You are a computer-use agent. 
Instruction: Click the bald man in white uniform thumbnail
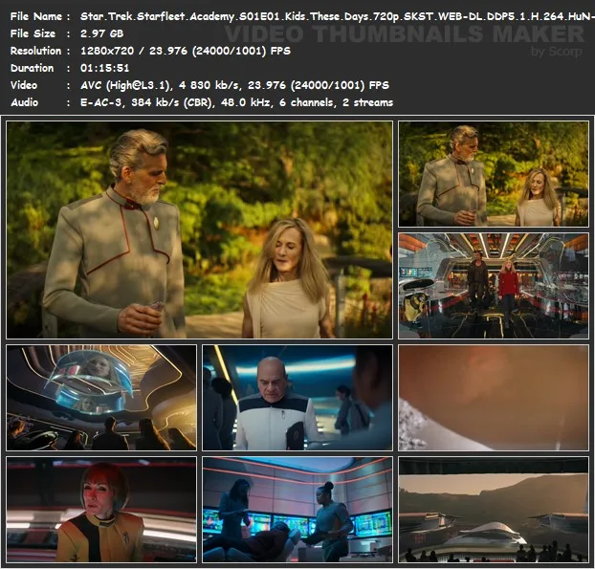click(x=297, y=397)
